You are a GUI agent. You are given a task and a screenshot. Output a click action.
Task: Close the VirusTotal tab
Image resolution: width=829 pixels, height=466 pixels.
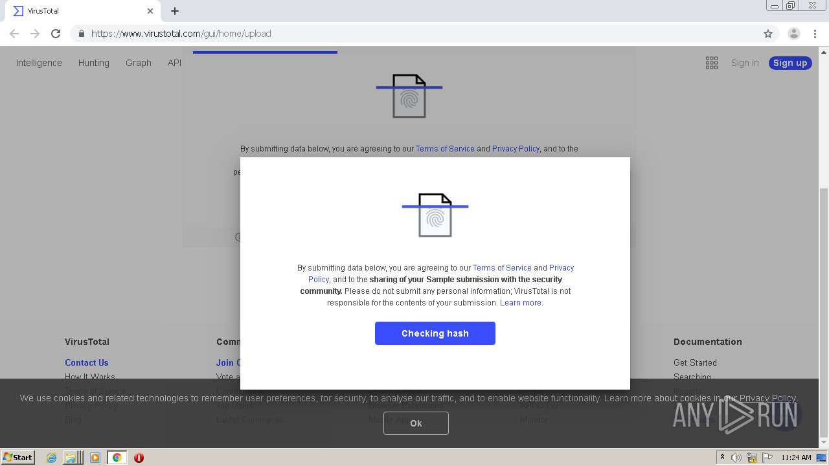point(150,11)
